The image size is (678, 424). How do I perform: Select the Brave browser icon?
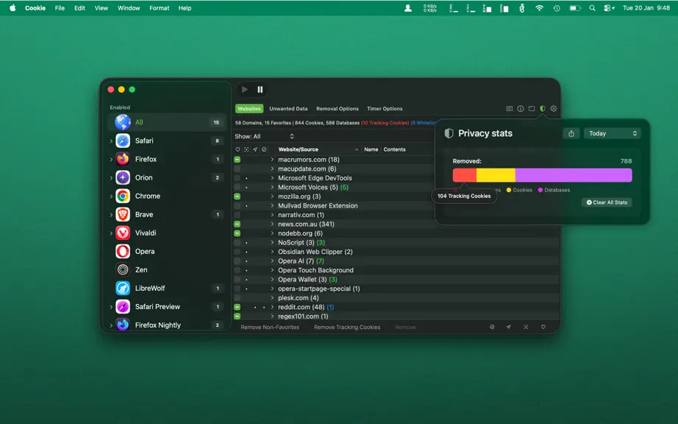coord(123,215)
